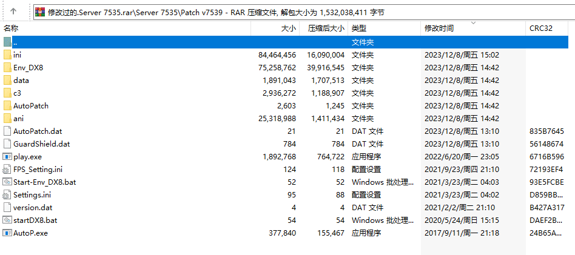The width and height of the screenshot is (575, 255).
Task: Open the address bar path dropdown
Action: pyautogui.click(x=568, y=12)
